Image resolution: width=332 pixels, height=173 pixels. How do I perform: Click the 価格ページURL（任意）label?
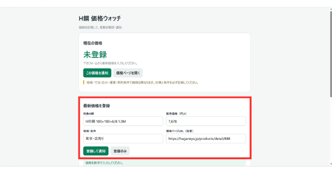[x=180, y=131]
